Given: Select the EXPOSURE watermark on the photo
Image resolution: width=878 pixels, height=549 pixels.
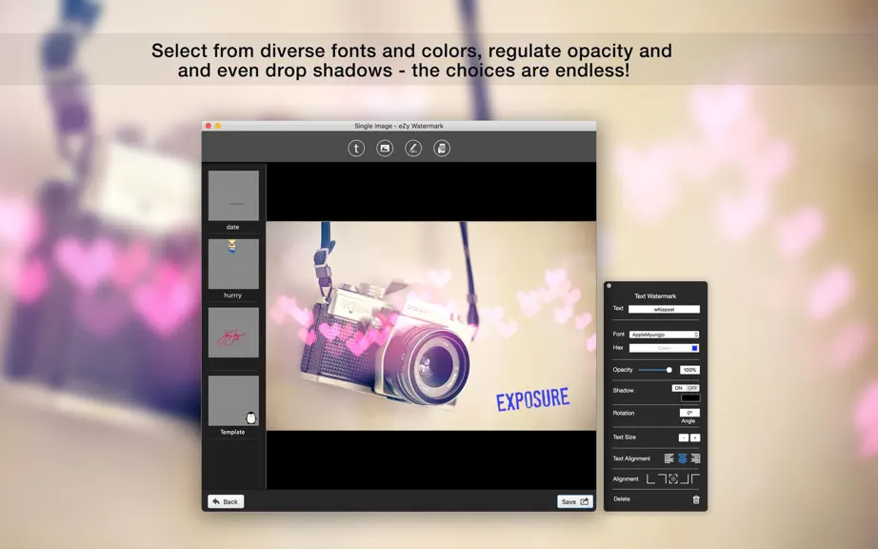Looking at the screenshot, I should (532, 399).
